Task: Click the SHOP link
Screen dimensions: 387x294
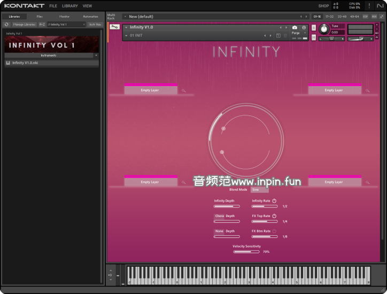Action: coord(323,6)
